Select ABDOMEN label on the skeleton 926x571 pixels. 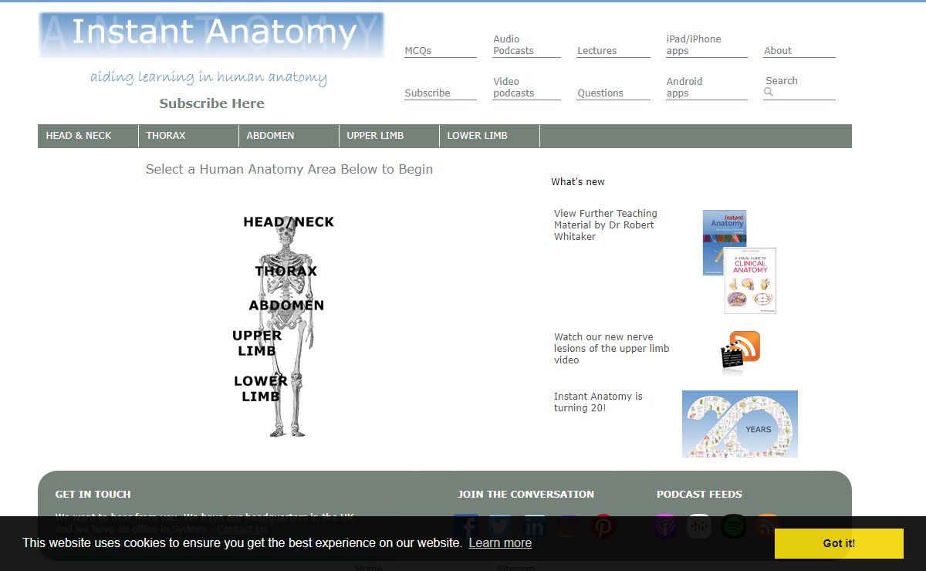click(286, 306)
